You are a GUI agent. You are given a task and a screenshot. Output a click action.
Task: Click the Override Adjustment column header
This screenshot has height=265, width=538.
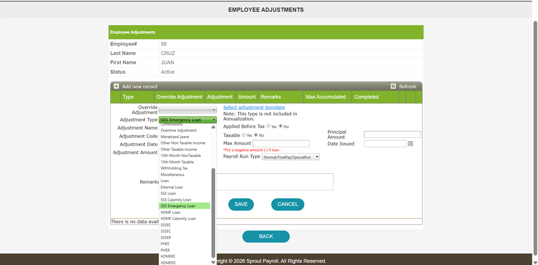click(x=179, y=97)
